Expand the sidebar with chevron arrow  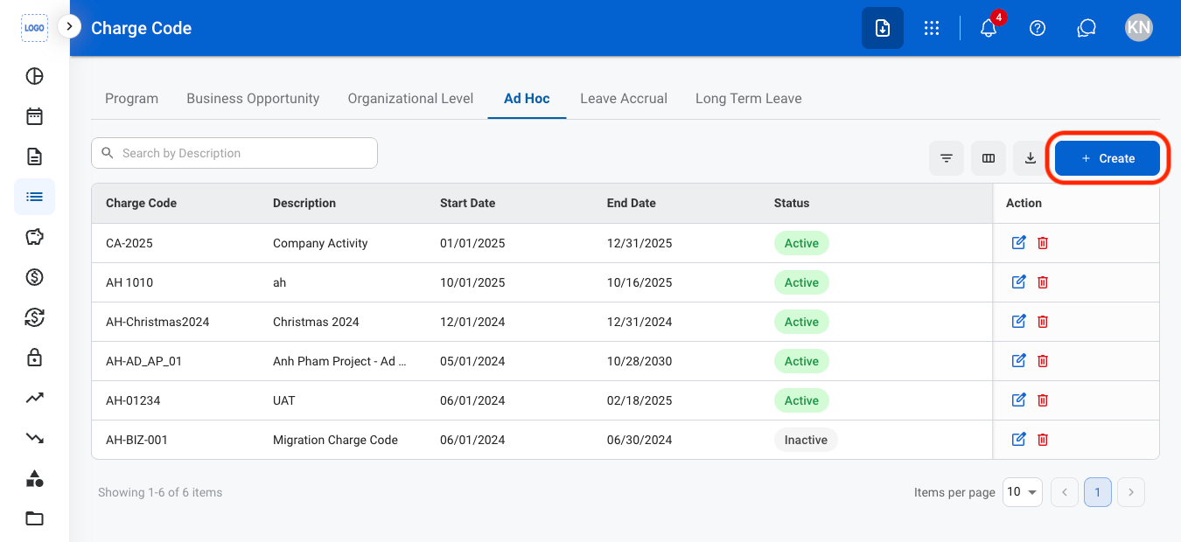point(69,26)
